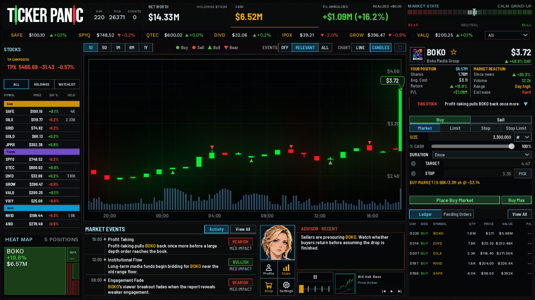Switch to the HOLDINGS tab
This screenshot has height=300, width=535.
[42, 84]
